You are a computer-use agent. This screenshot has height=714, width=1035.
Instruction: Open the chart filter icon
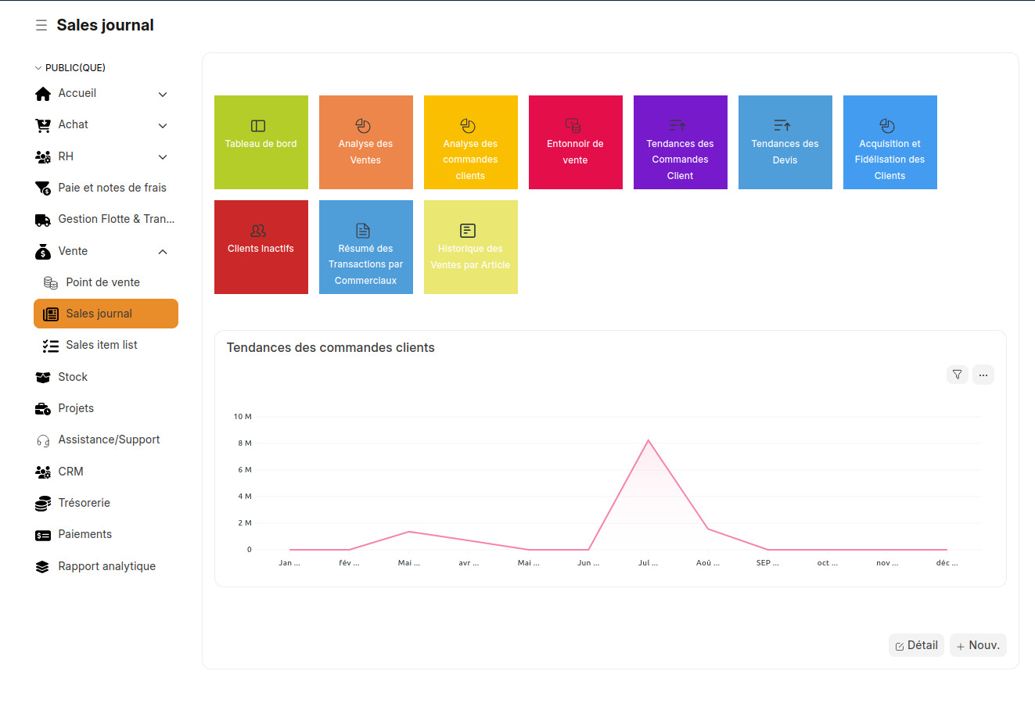(957, 375)
